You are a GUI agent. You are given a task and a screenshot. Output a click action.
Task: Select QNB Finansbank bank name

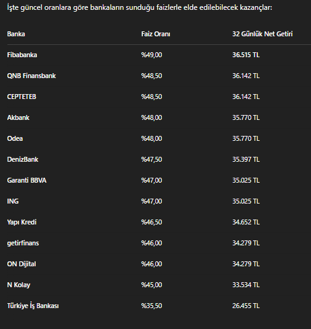(x=31, y=76)
